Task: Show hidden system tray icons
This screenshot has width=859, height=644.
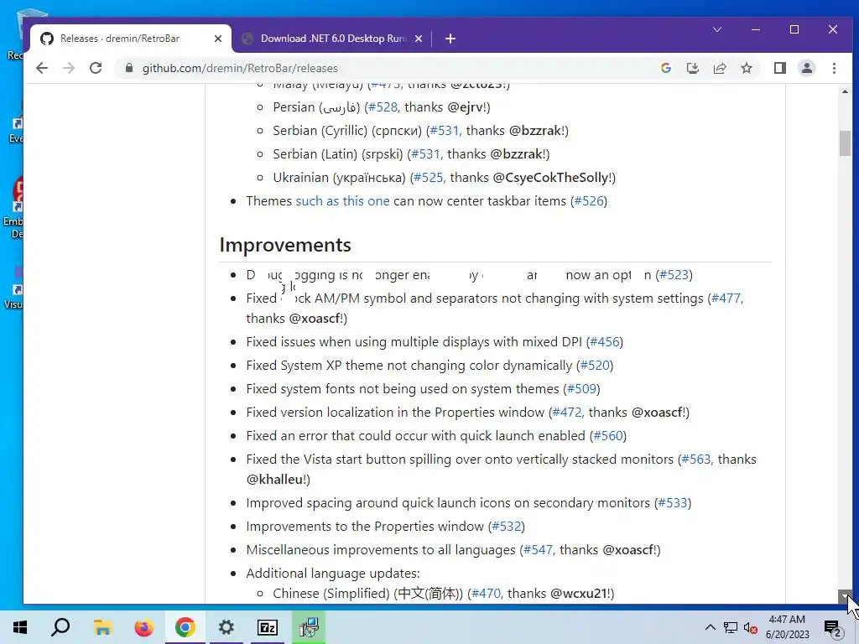Action: pos(710,627)
